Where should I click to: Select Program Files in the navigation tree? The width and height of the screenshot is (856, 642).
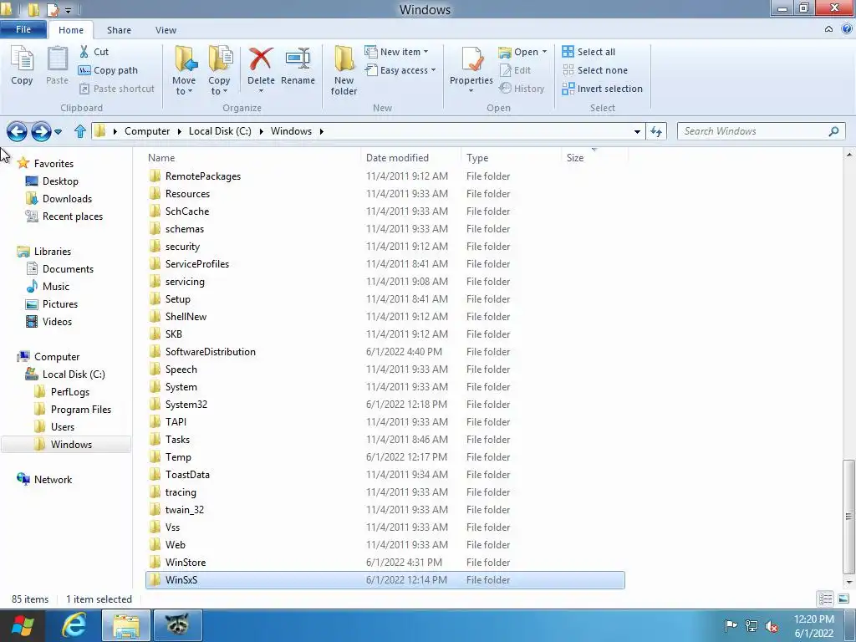pyautogui.click(x=81, y=410)
